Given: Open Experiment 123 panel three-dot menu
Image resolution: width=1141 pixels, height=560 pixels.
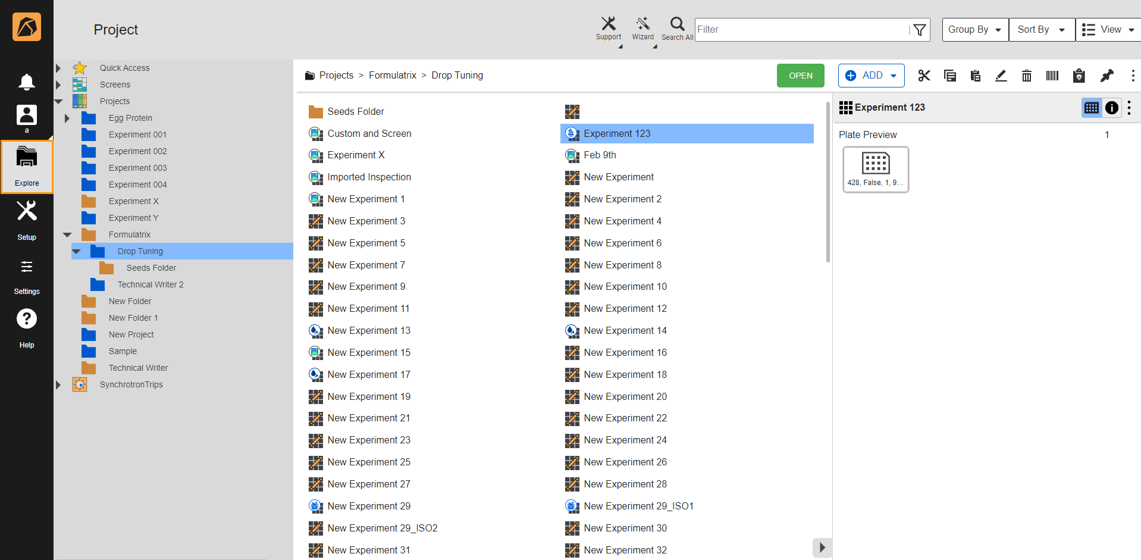Looking at the screenshot, I should 1129,108.
